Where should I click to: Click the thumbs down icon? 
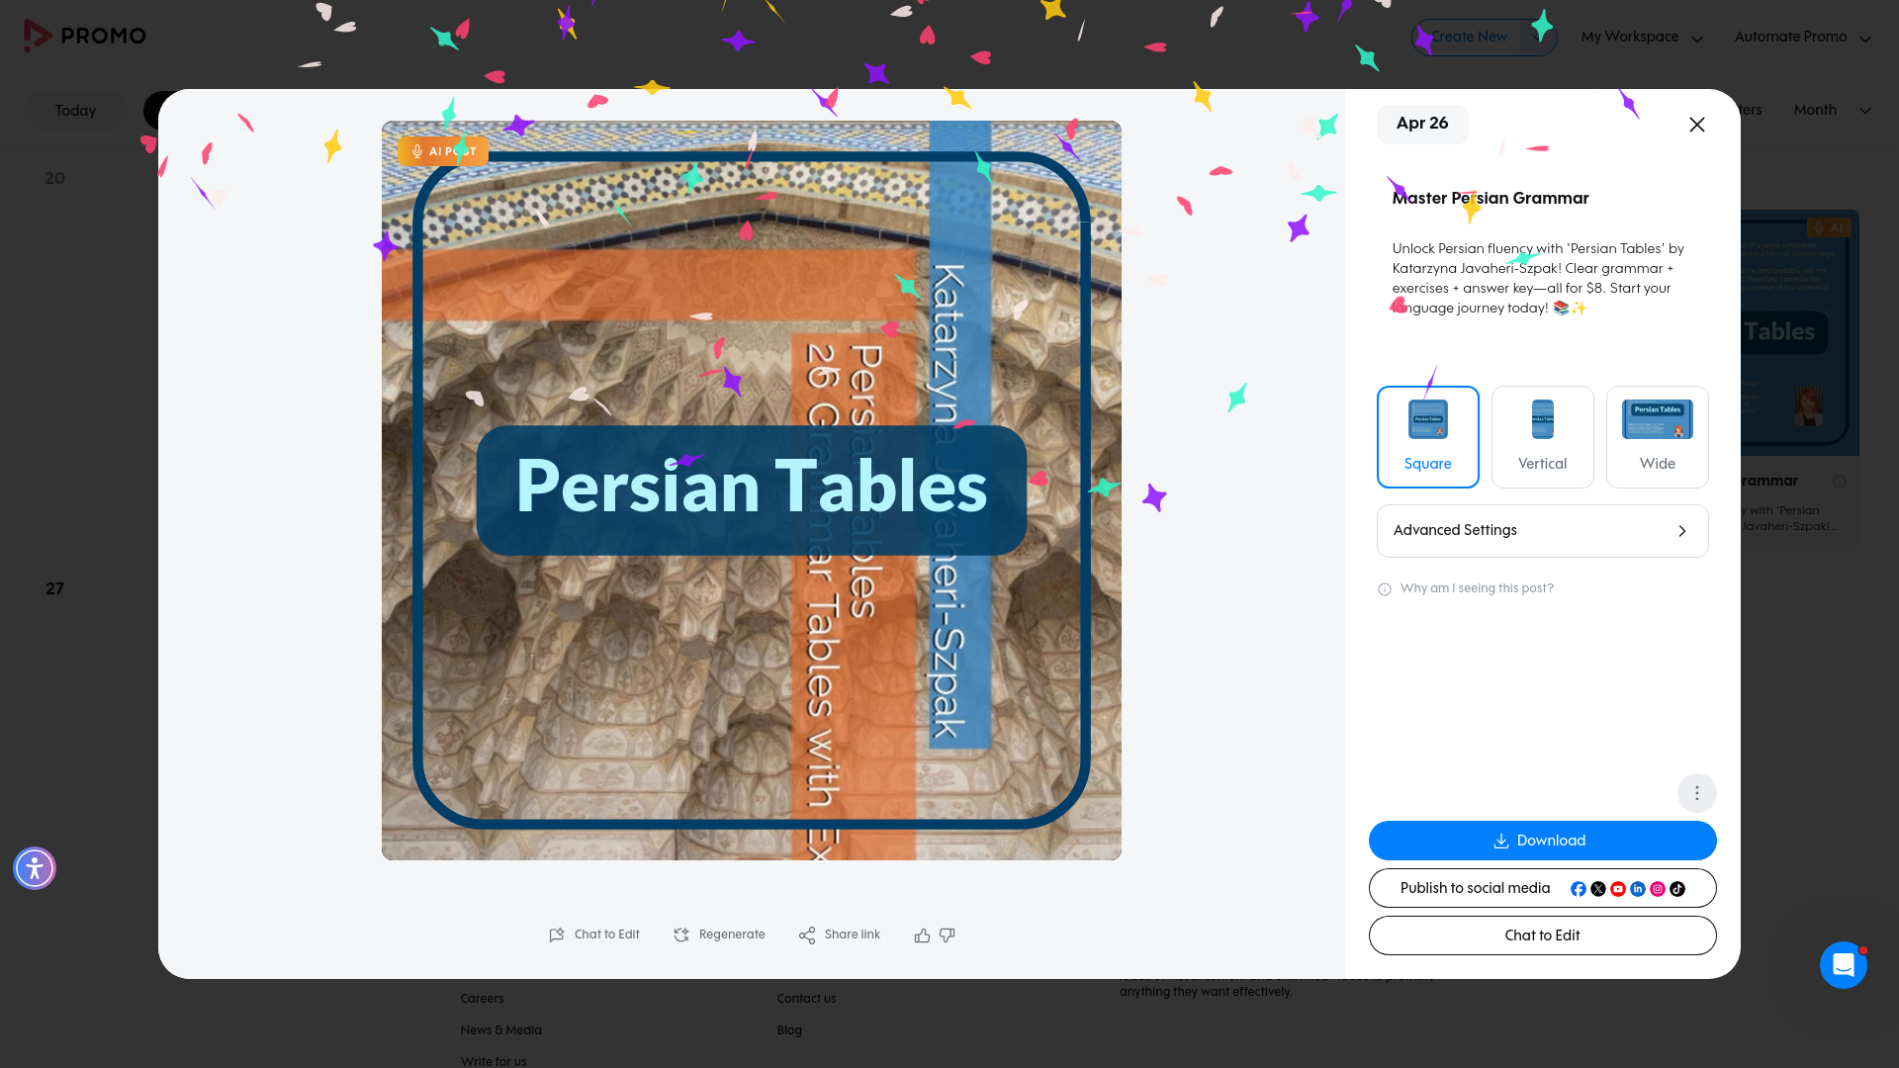point(948,935)
